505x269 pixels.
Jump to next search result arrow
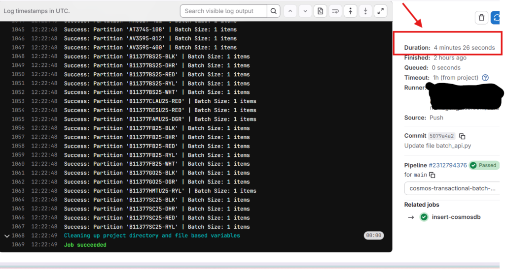(x=305, y=11)
